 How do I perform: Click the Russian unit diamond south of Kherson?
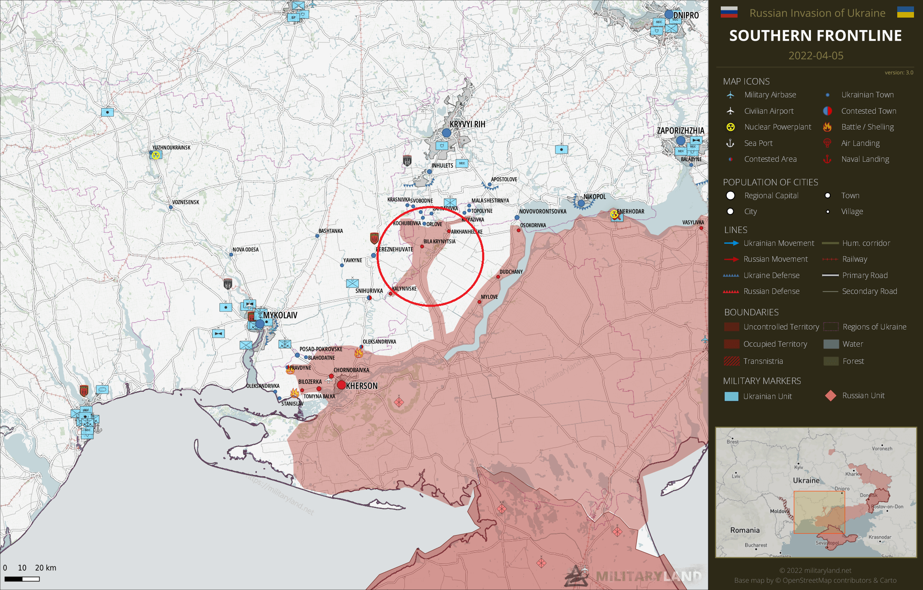click(x=399, y=402)
